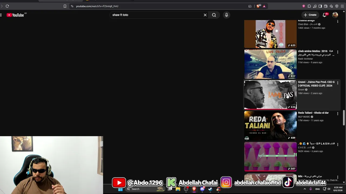Open the SPLASH ice cream video thumbnail
This screenshot has width=346, height=194.
click(x=270, y=157)
